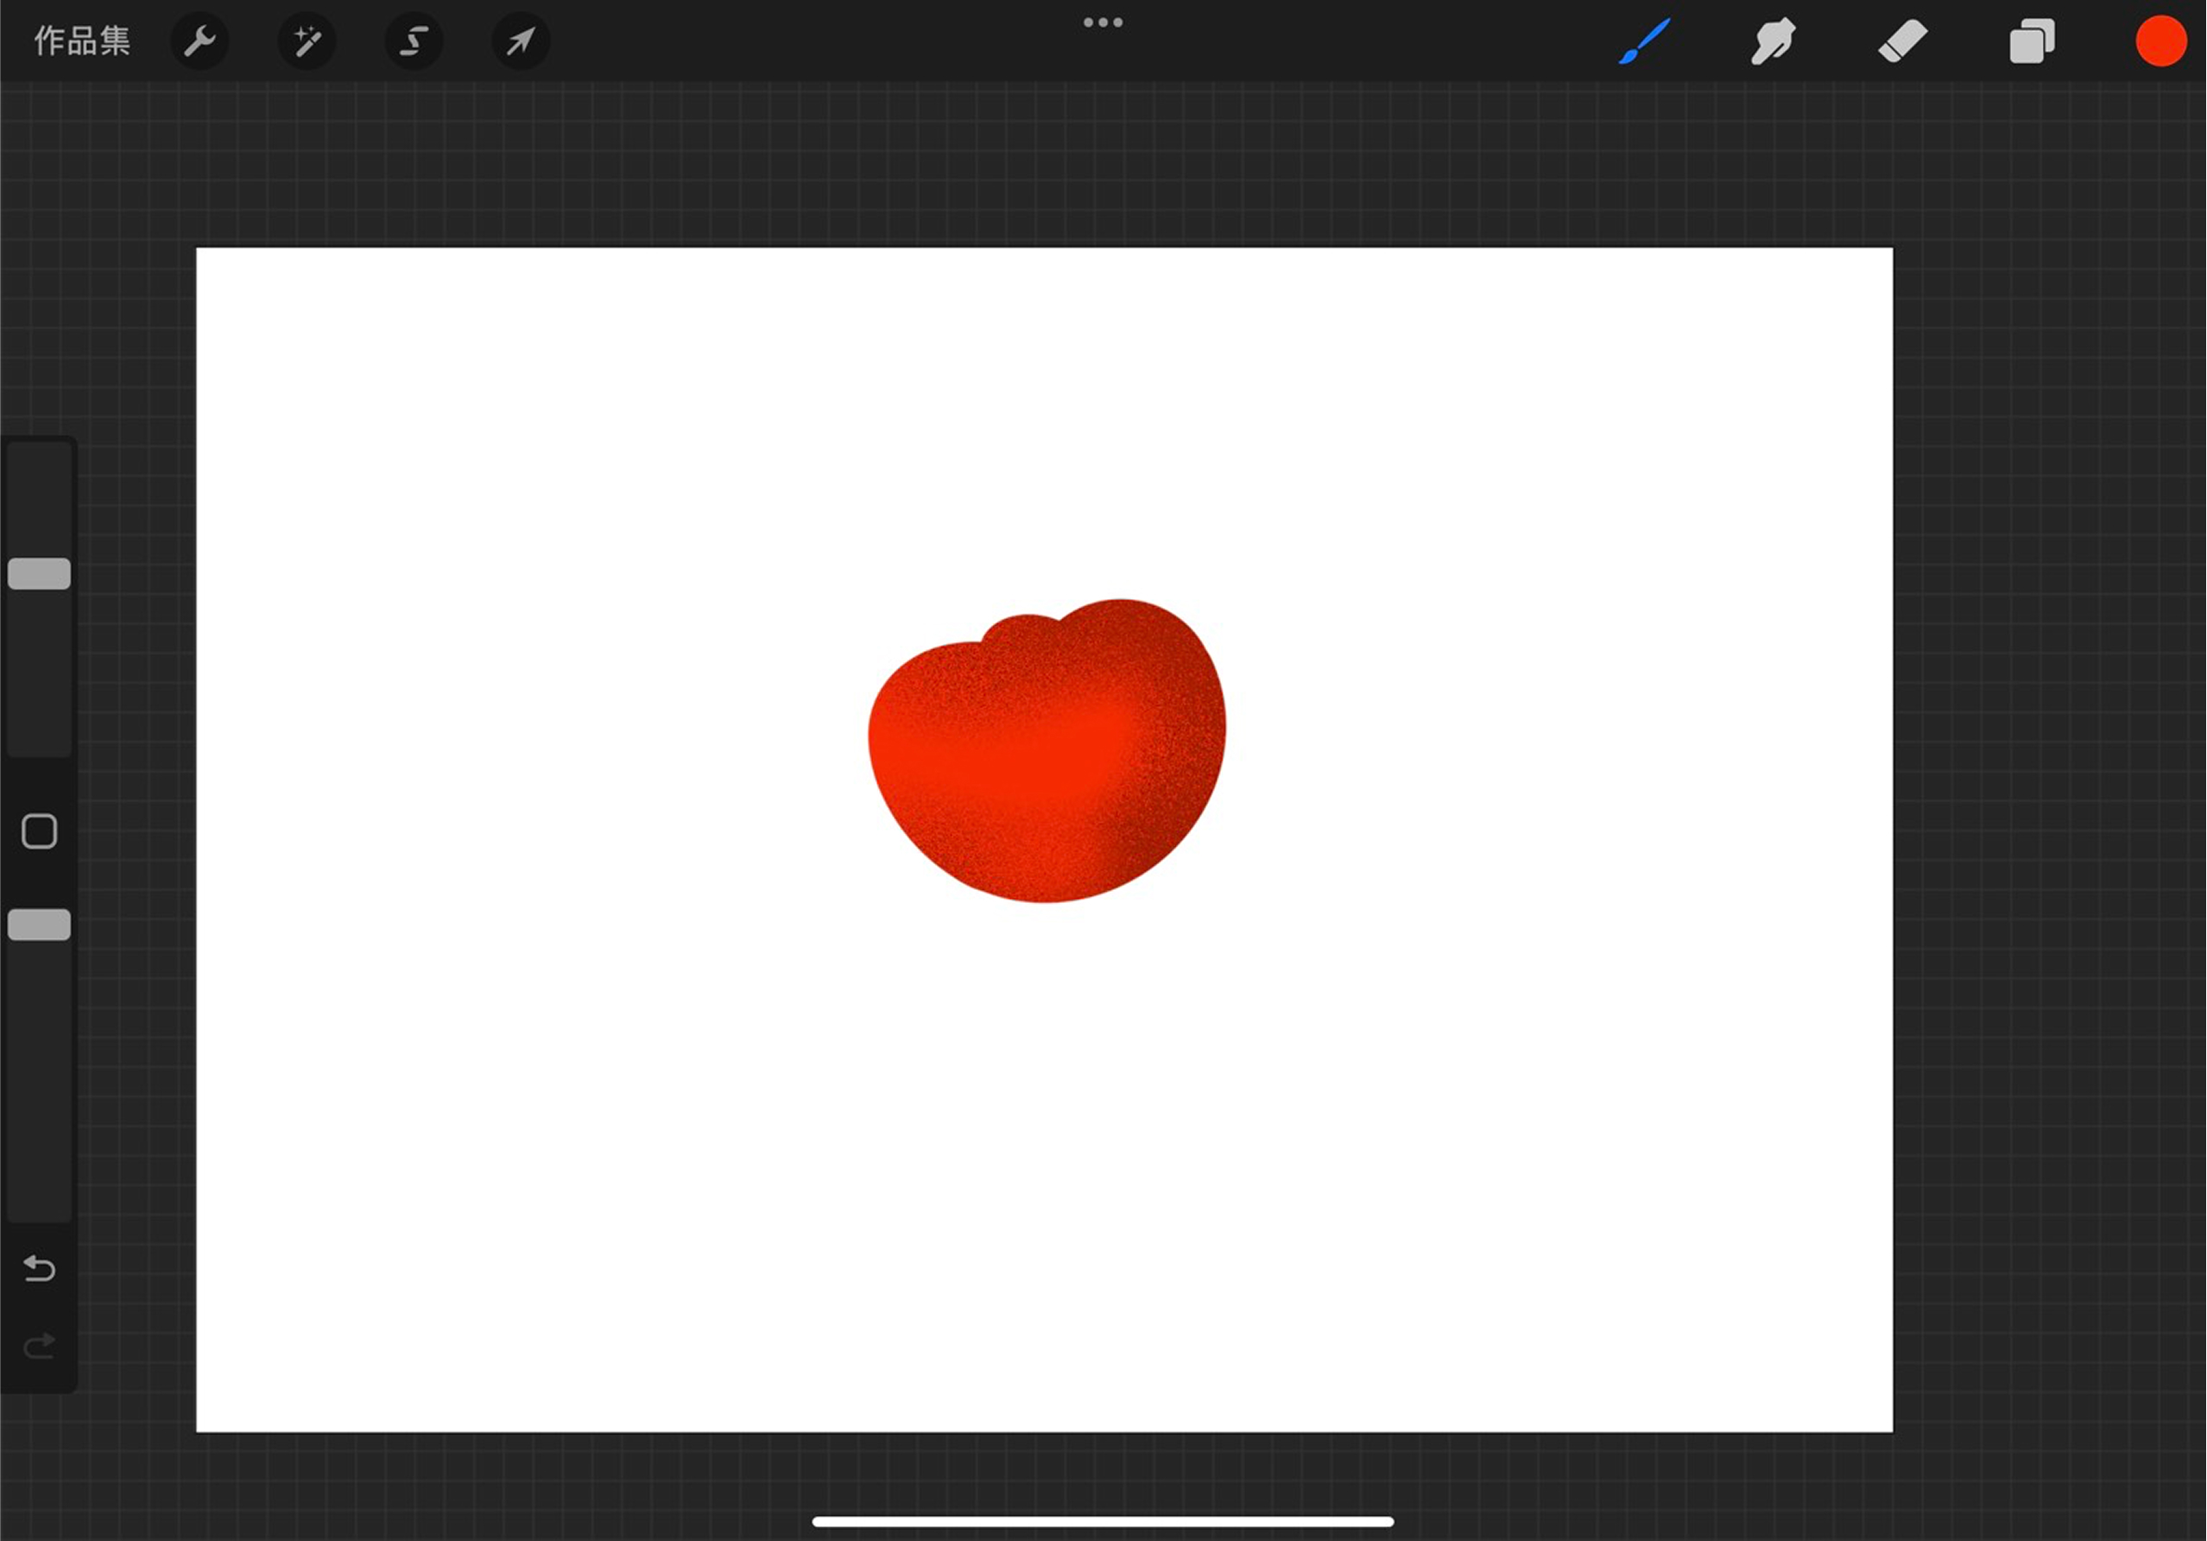Return to the 作品集 gallery

point(82,41)
